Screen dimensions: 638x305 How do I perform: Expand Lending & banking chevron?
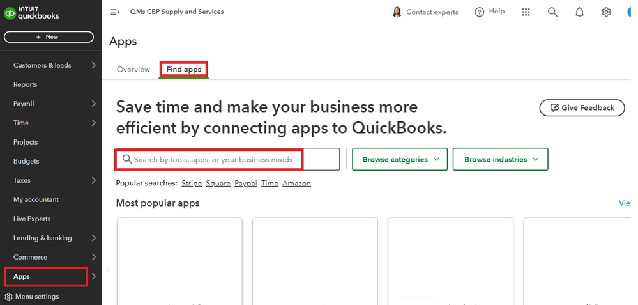click(94, 238)
